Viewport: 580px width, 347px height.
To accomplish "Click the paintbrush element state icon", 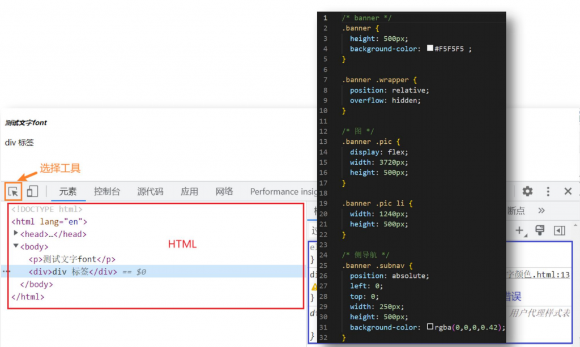I will pyautogui.click(x=540, y=230).
